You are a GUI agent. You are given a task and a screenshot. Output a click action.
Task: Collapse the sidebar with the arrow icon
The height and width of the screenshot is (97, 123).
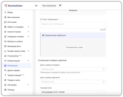[x=36, y=6]
